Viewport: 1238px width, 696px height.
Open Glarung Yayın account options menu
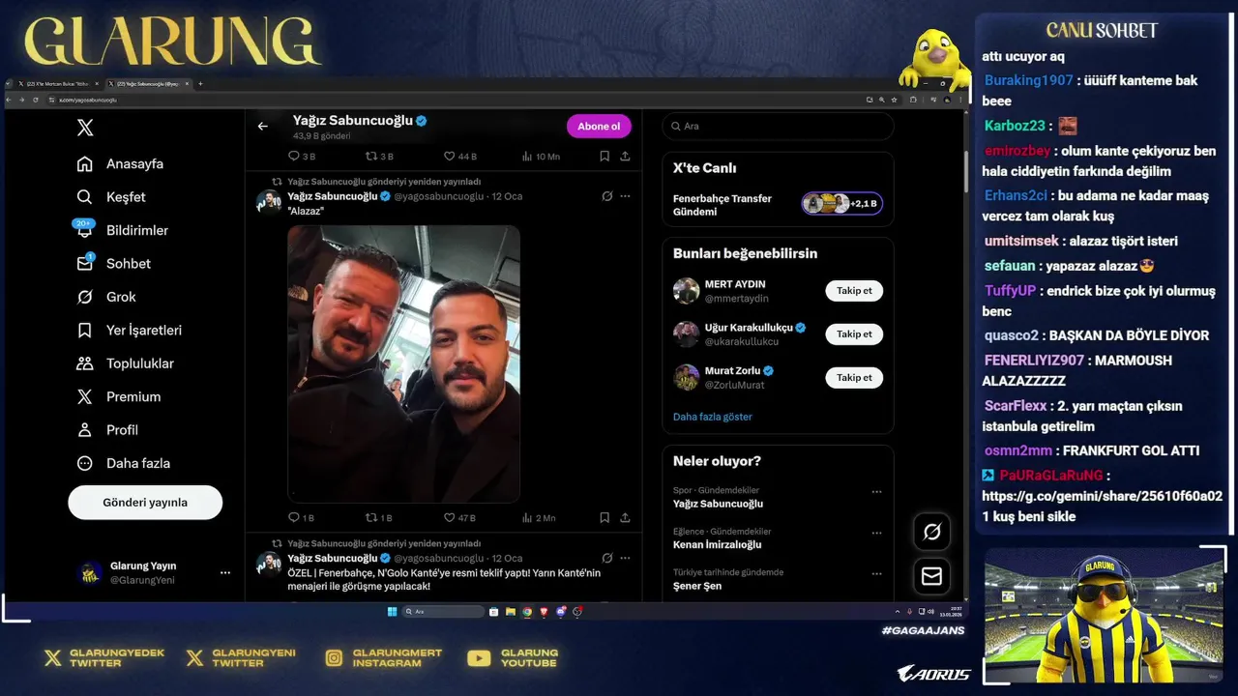point(225,572)
